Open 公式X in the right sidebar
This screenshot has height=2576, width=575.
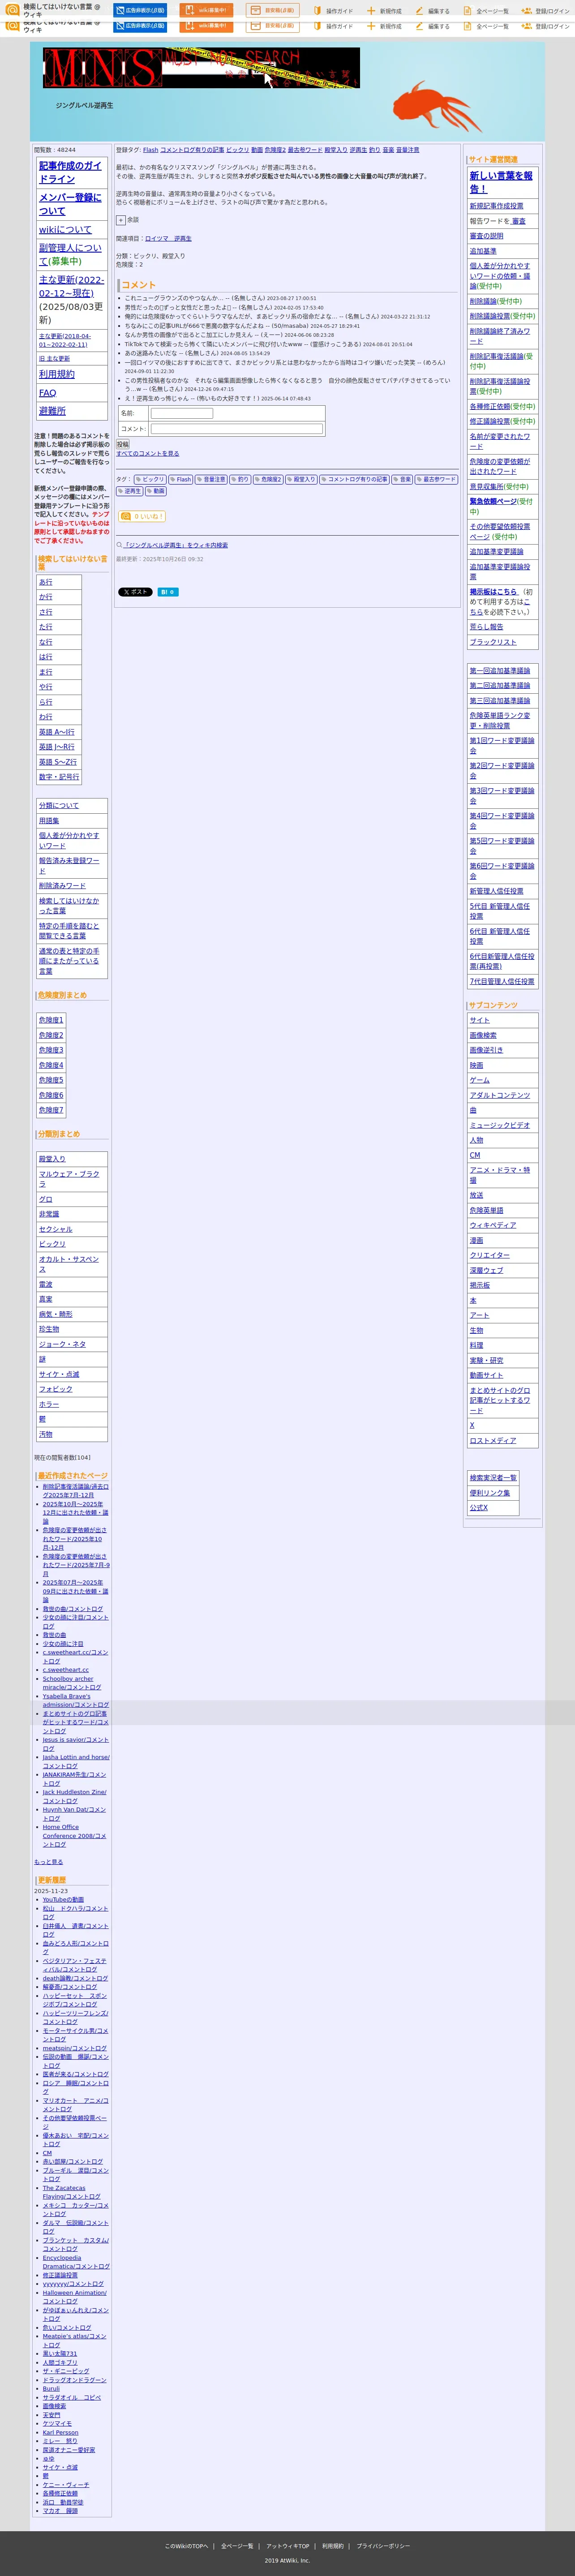479,1508
